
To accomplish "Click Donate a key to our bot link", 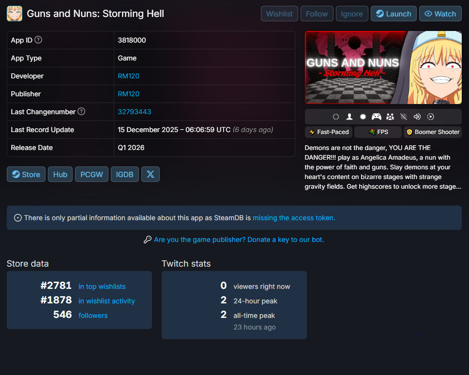I will (x=239, y=240).
